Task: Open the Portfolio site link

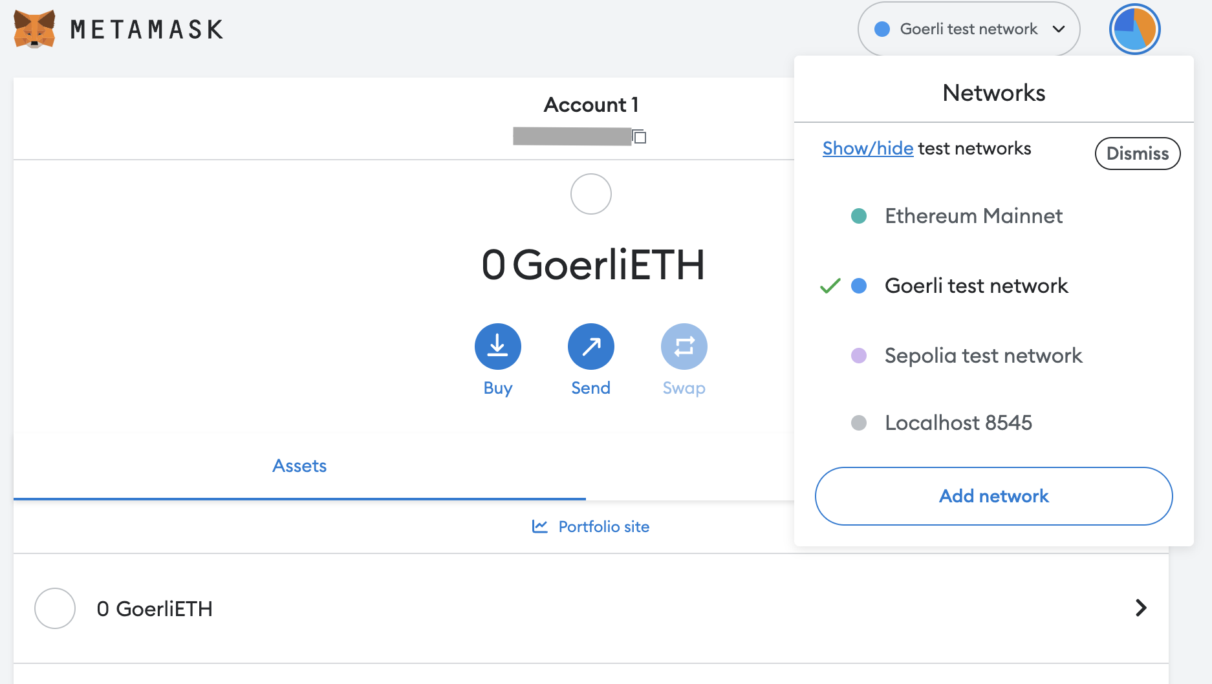Action: (604, 527)
